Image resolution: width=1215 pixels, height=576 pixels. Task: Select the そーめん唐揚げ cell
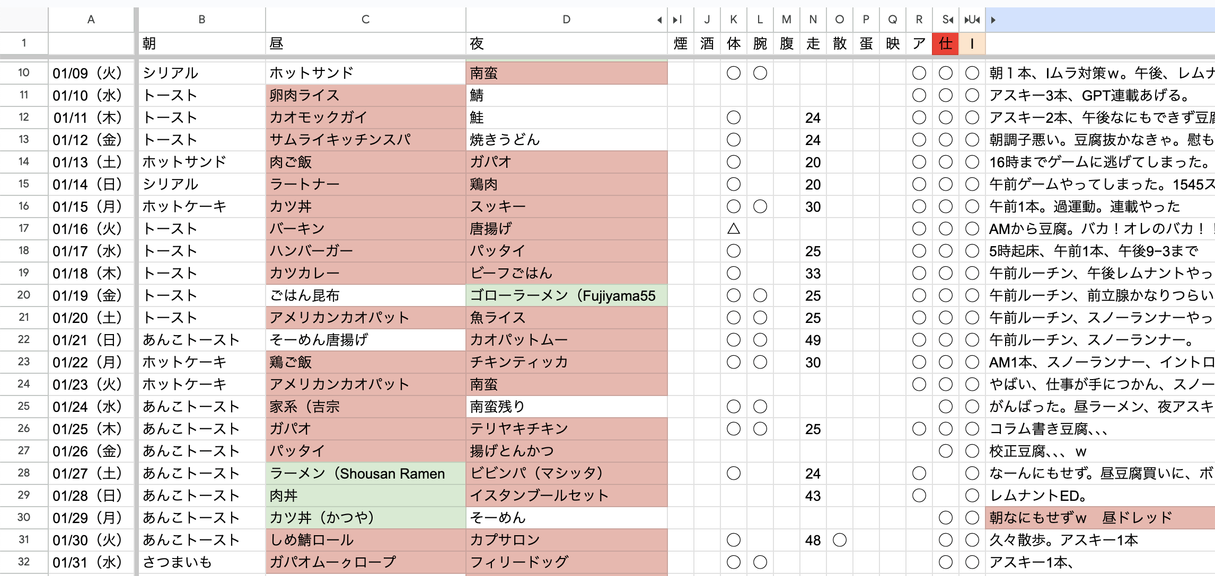click(365, 339)
